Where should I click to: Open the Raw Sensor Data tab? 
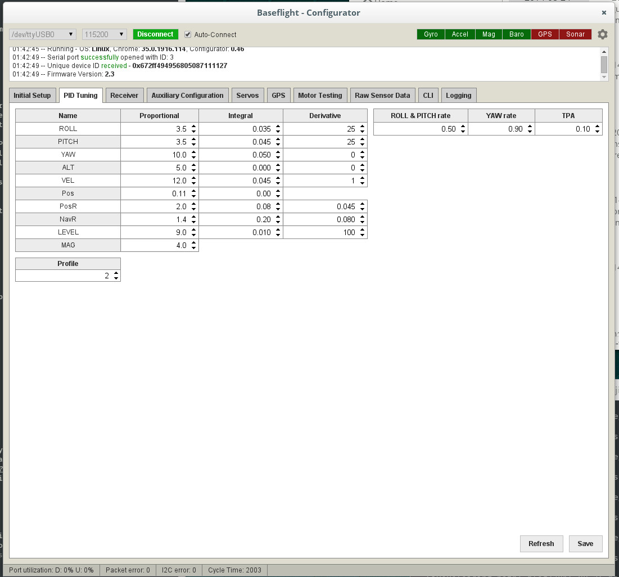point(382,95)
